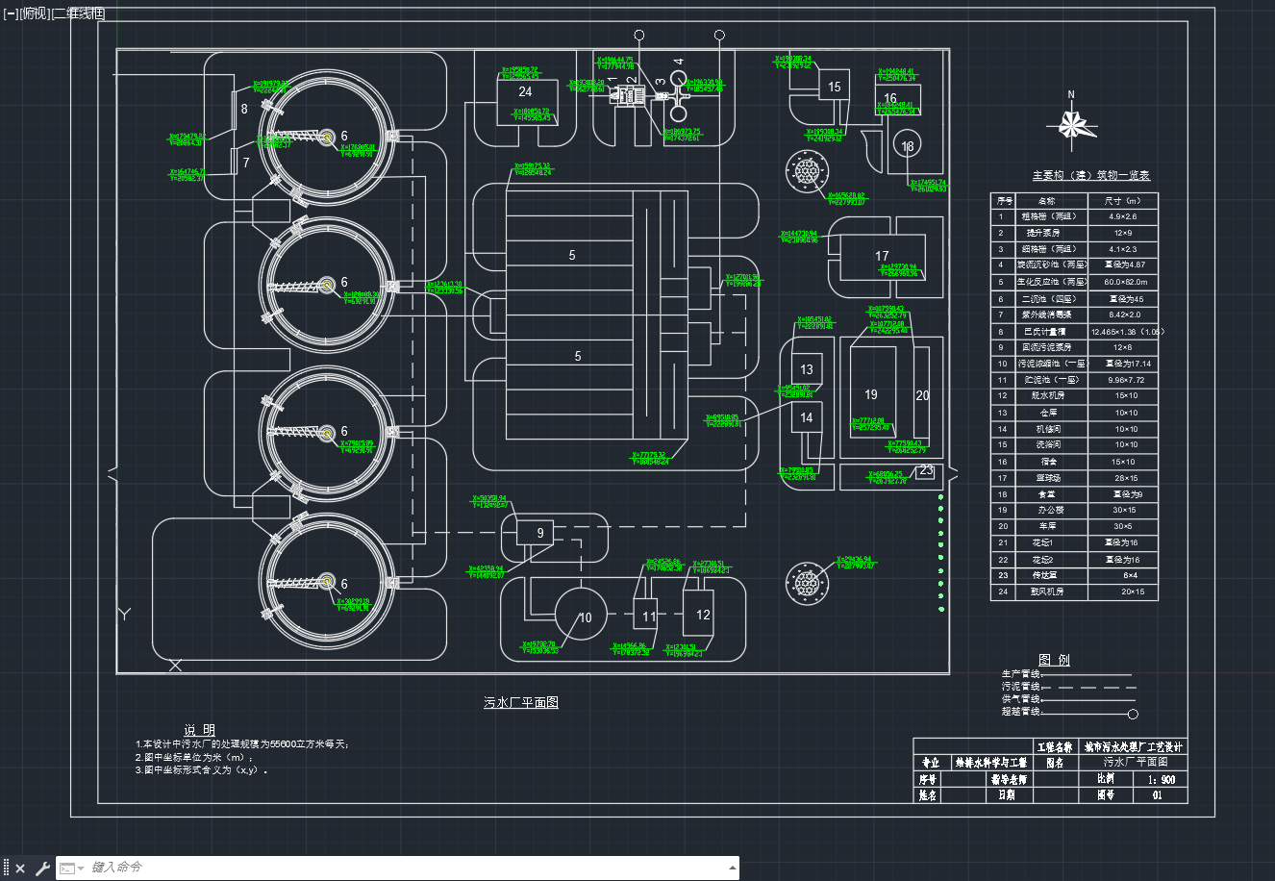Select the 巴氏计量槽 table cell
1275x881 pixels.
pos(1050,331)
